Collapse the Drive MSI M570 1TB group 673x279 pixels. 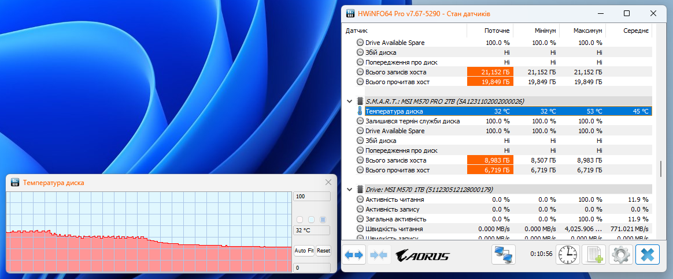(x=349, y=189)
